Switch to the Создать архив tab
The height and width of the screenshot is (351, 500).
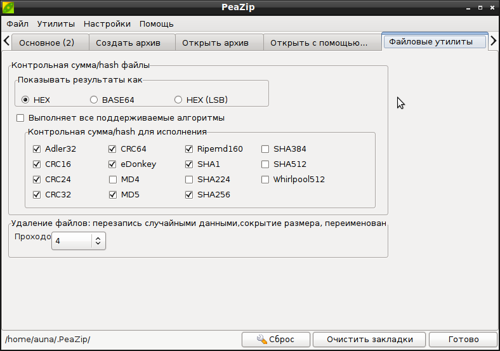[x=132, y=43]
